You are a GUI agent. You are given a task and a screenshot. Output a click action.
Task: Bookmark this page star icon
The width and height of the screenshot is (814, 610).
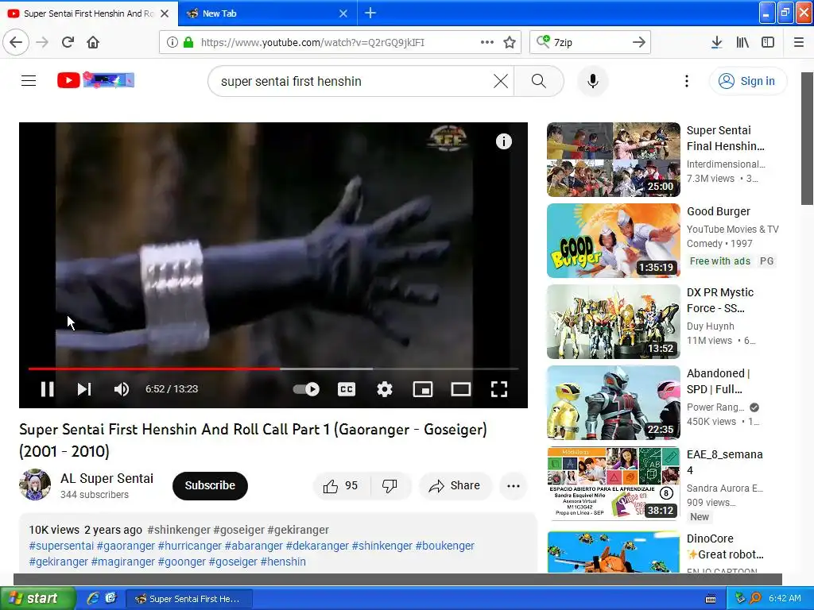(x=510, y=42)
